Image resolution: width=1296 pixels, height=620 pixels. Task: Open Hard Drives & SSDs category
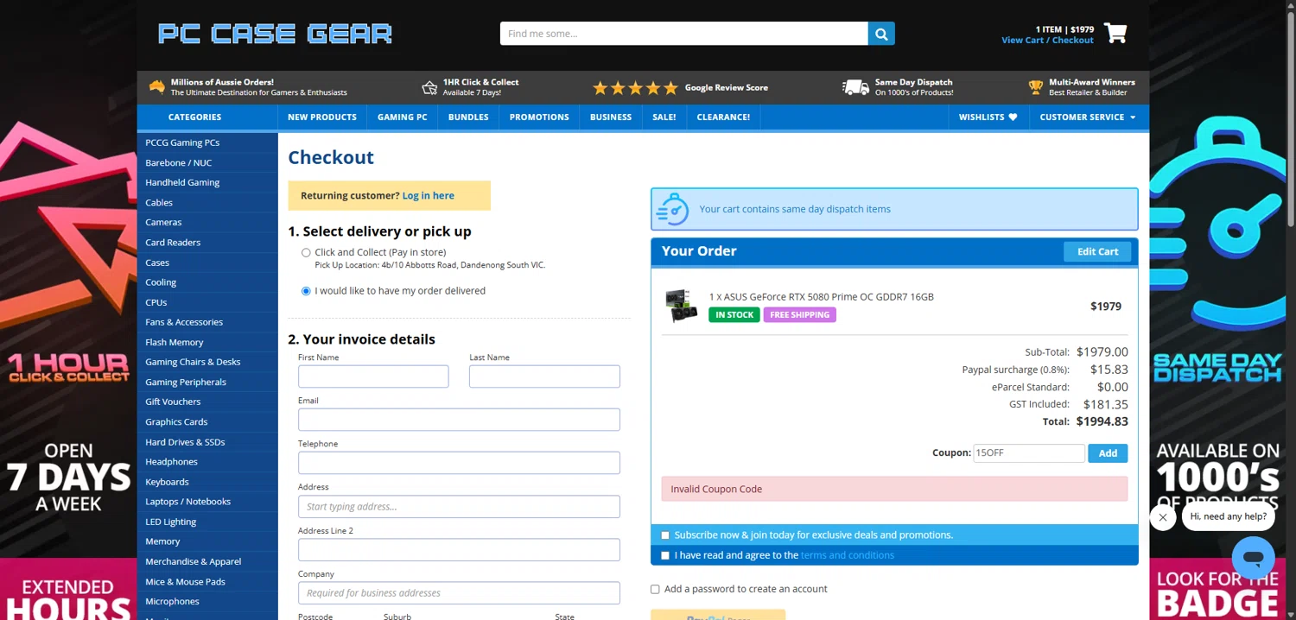click(207, 442)
